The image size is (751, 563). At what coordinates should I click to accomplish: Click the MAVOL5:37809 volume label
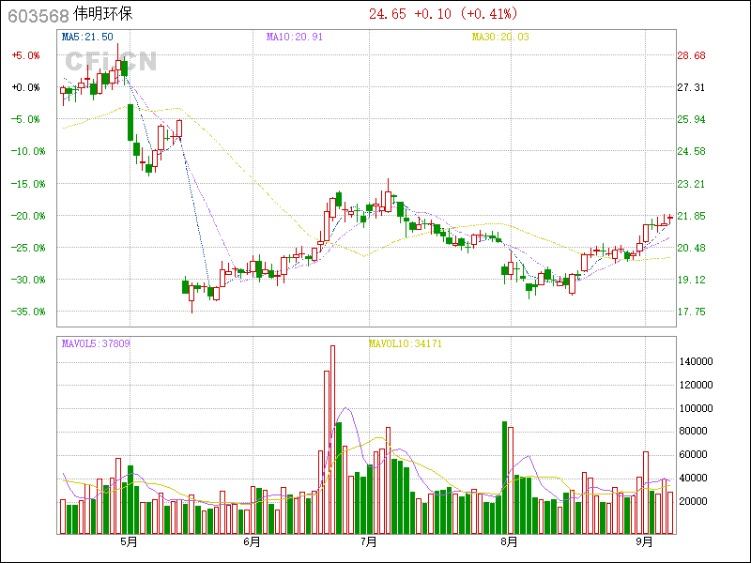click(x=96, y=343)
